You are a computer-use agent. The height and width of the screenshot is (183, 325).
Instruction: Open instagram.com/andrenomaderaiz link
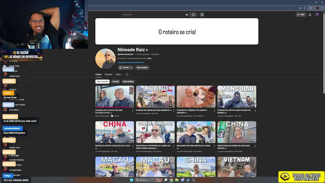click(131, 63)
